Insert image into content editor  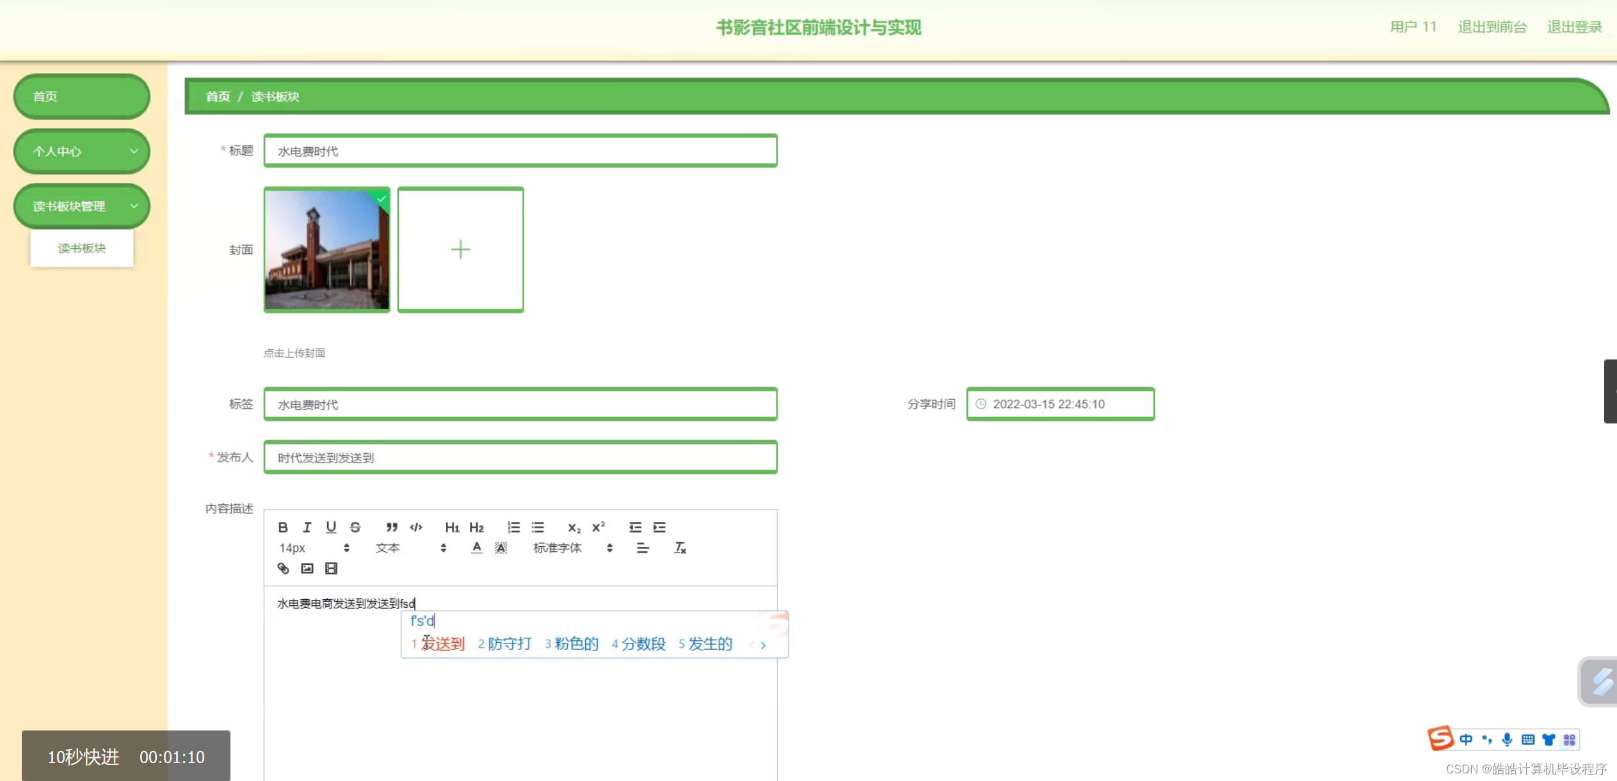pyautogui.click(x=307, y=568)
